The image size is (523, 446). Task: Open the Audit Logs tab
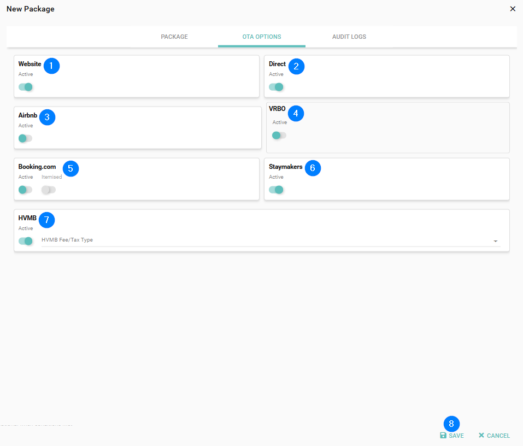(x=349, y=37)
